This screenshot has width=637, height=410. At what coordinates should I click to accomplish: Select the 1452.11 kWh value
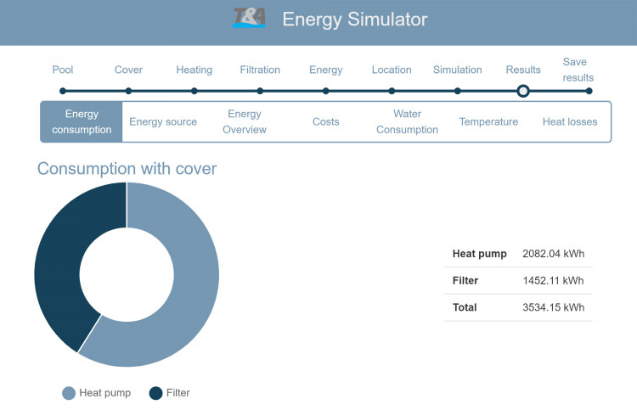click(x=553, y=280)
